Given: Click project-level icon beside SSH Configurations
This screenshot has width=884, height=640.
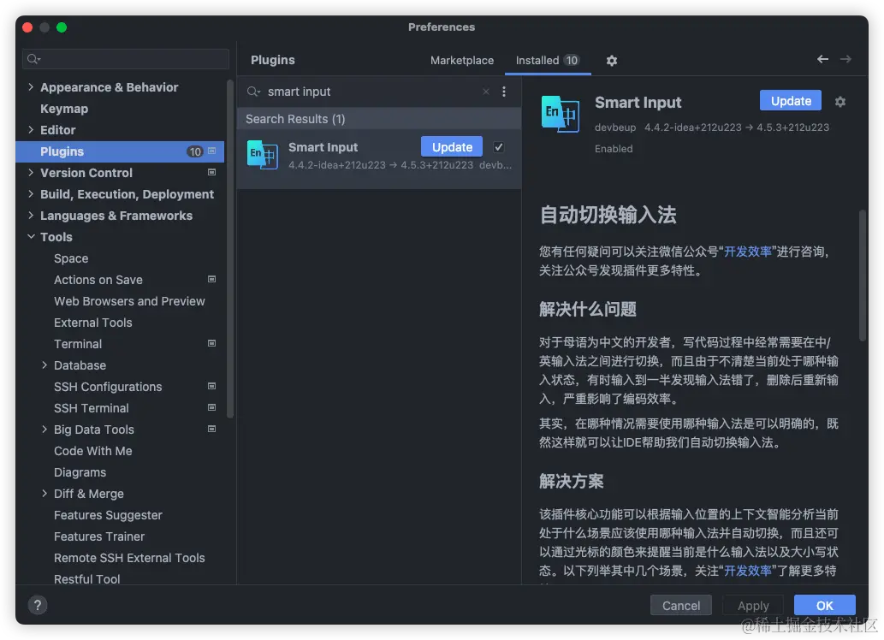Looking at the screenshot, I should (212, 386).
